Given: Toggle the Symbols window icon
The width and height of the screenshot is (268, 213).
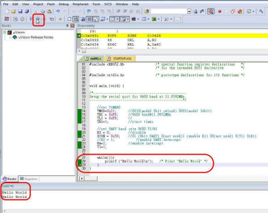Looking at the screenshot, I should tap(83, 19).
